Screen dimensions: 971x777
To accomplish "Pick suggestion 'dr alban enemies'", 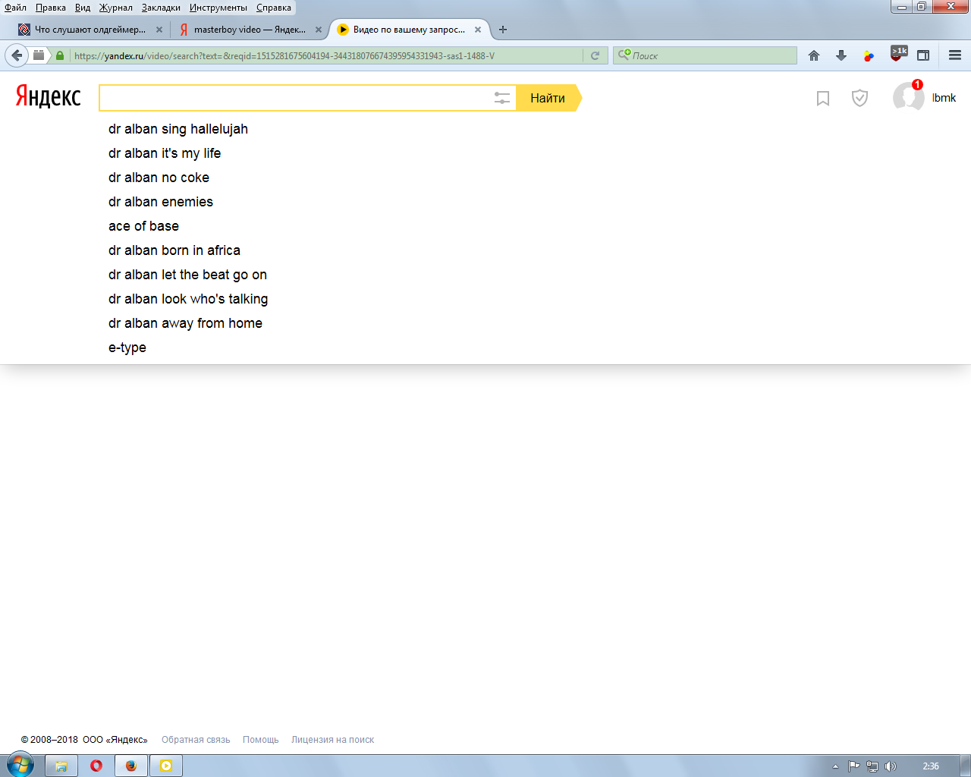I will click(161, 202).
